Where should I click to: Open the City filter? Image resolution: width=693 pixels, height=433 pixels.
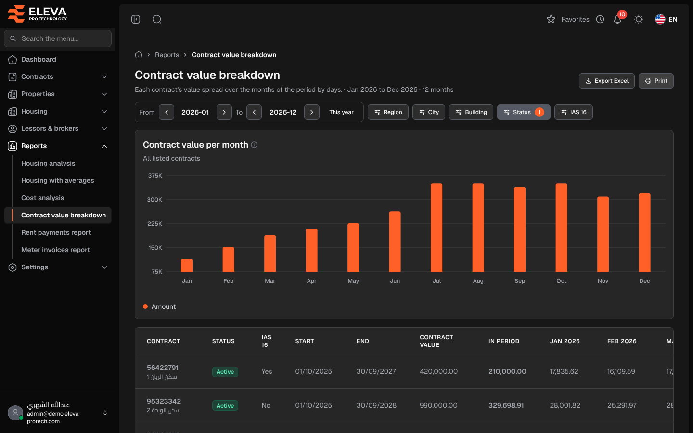(x=429, y=112)
